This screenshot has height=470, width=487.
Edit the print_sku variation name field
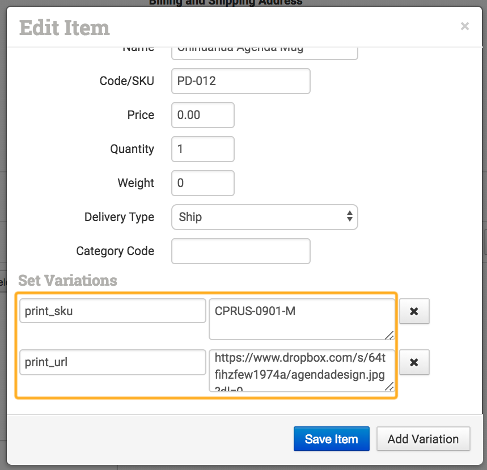point(112,311)
